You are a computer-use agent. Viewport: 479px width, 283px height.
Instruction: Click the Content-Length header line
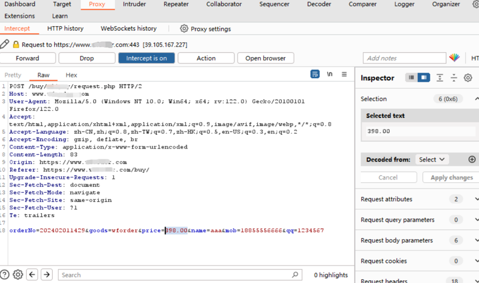click(x=43, y=155)
